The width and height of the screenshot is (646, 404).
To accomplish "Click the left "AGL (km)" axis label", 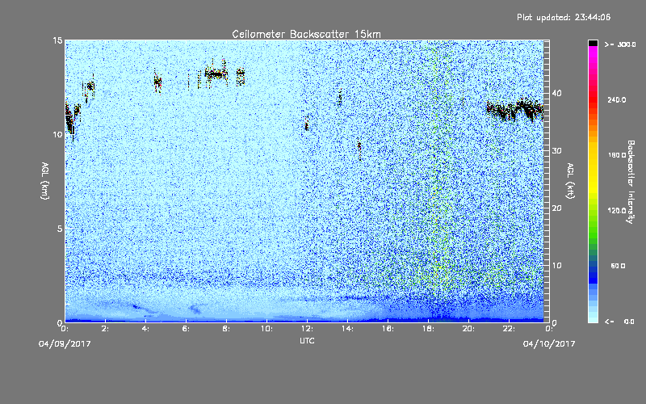I will (45, 181).
